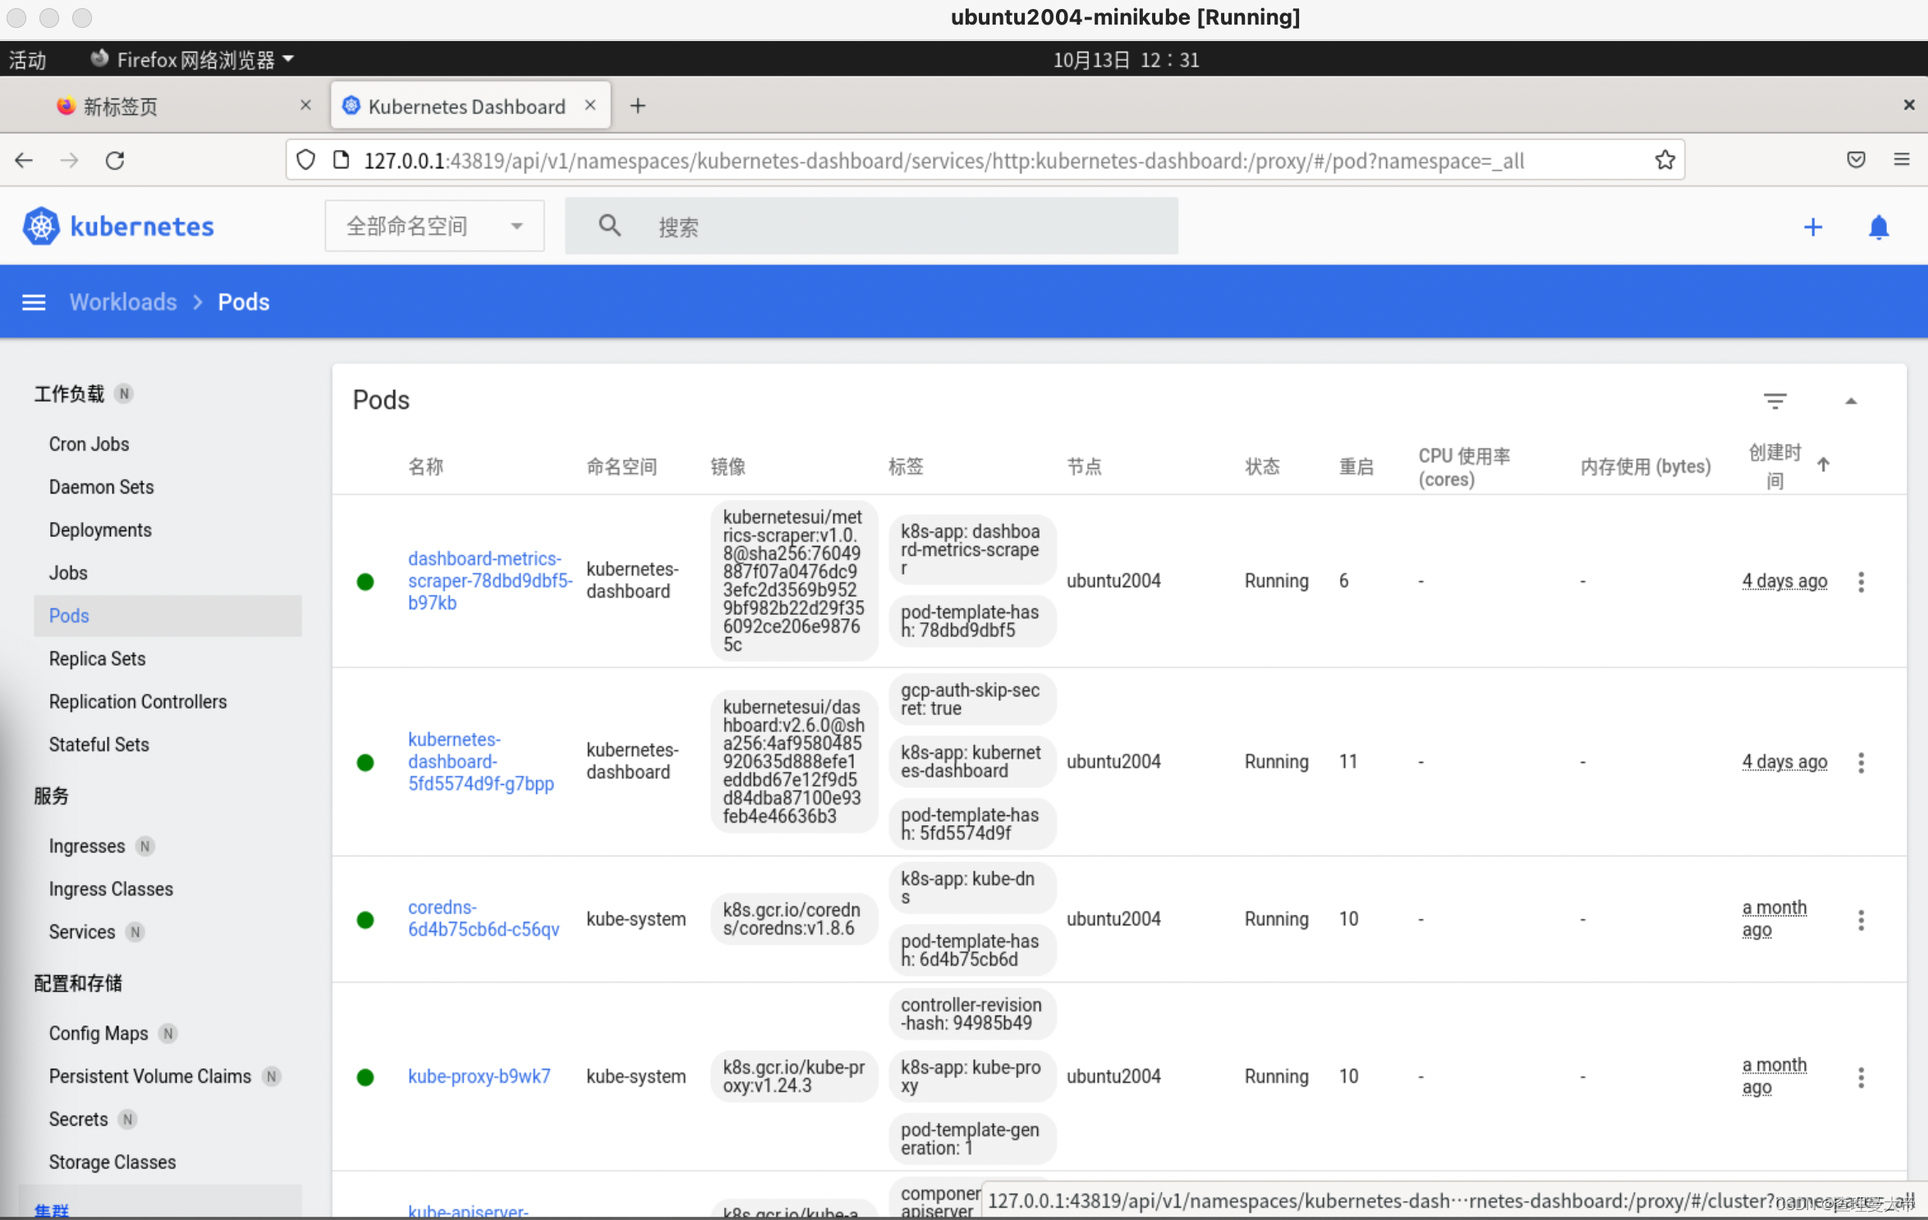Create new resource with plus icon
Image resolution: width=1928 pixels, height=1220 pixels.
point(1813,227)
